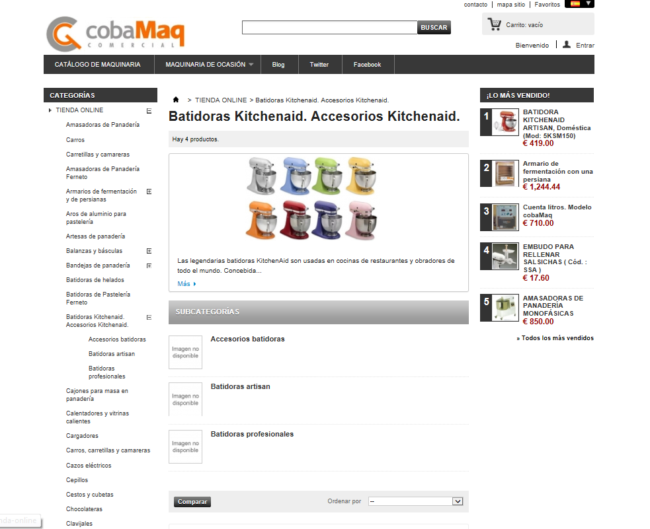Viewport: 650px width, 529px height.
Task: Select Batidoras artisan in the sidebar
Action: click(x=112, y=354)
